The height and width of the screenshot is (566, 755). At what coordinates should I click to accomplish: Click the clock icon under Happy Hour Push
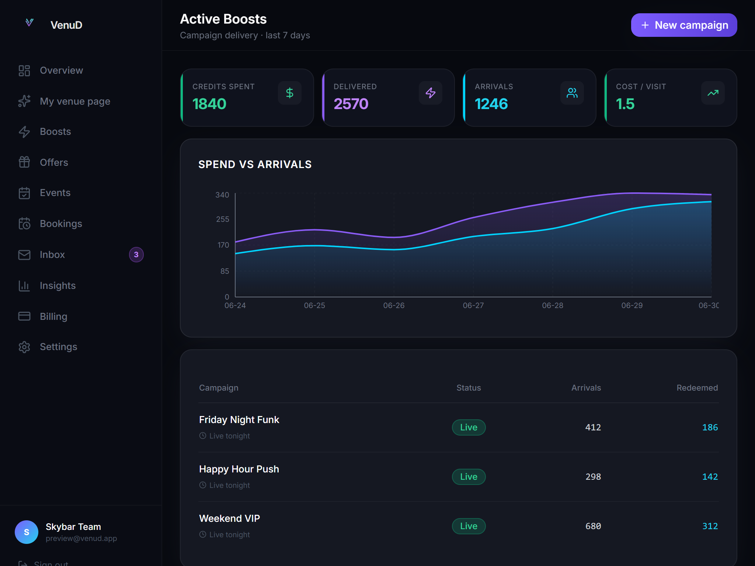click(x=203, y=485)
